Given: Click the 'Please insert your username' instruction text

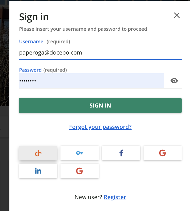Looking at the screenshot, I should click(x=83, y=29).
